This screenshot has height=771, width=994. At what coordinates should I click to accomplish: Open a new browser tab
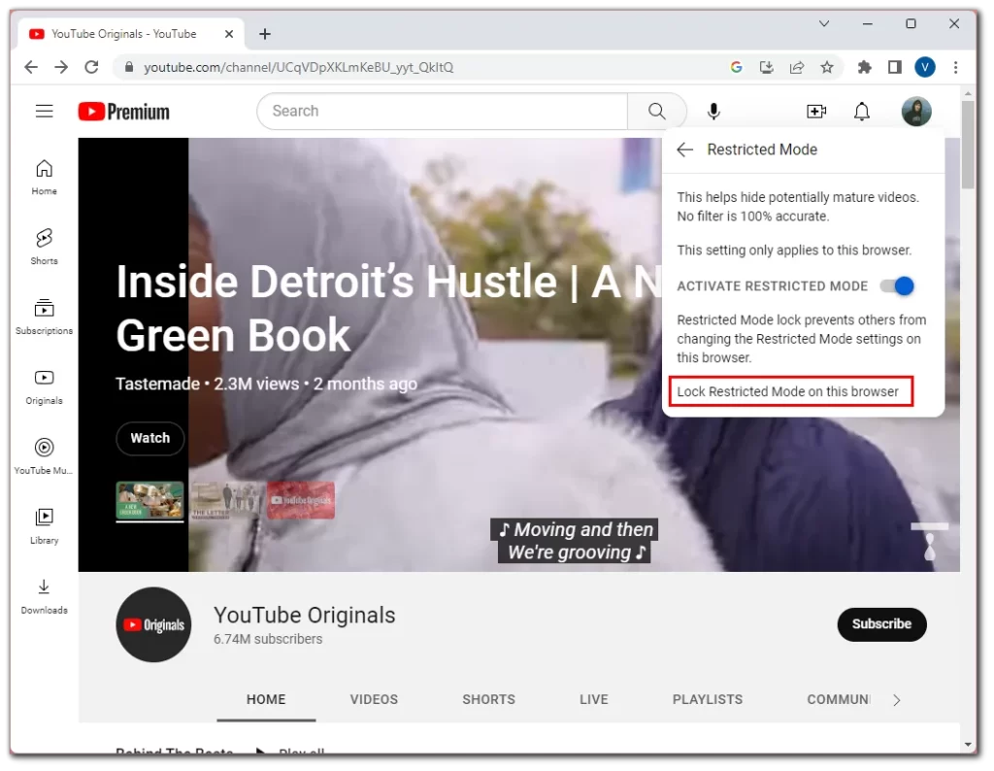[265, 34]
